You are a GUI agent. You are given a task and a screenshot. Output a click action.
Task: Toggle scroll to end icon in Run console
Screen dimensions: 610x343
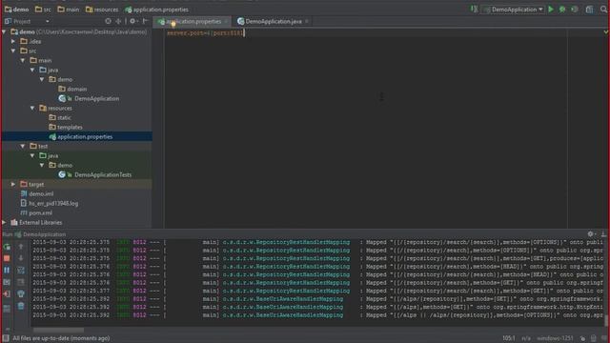(x=21, y=282)
